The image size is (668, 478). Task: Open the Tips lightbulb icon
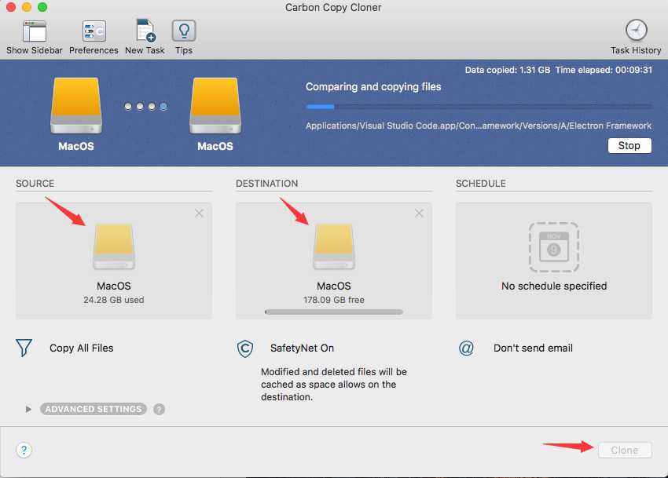(184, 31)
